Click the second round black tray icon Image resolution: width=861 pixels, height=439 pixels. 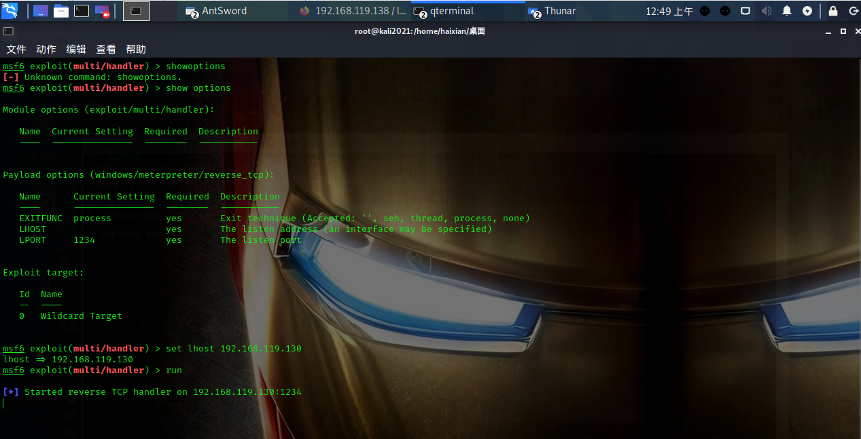click(x=725, y=11)
